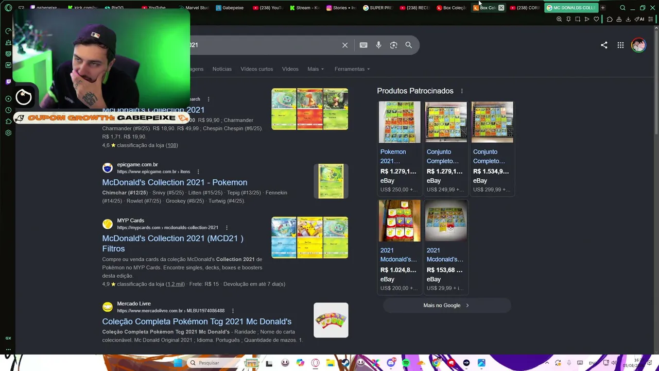Open MYP Cards McDonald's Collection 2021 result
The width and height of the screenshot is (659, 371).
(172, 243)
